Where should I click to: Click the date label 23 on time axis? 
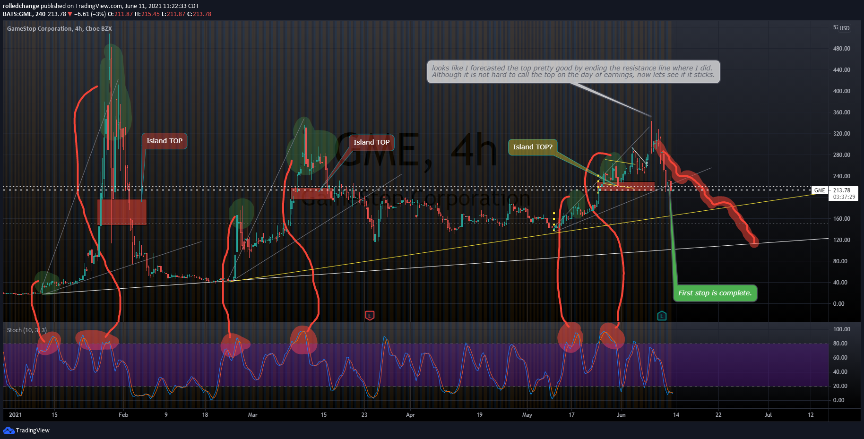point(364,415)
